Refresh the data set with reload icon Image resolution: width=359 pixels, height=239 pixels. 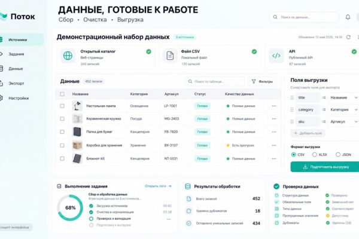pos(348,37)
